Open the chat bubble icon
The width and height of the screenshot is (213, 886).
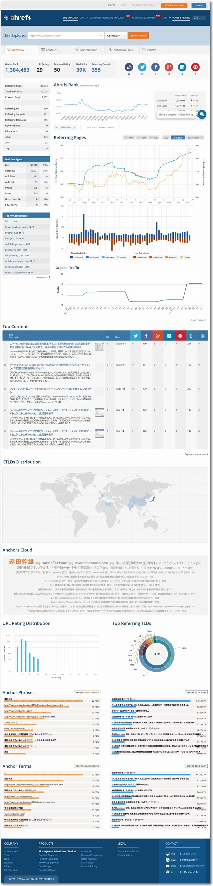[x=202, y=114]
